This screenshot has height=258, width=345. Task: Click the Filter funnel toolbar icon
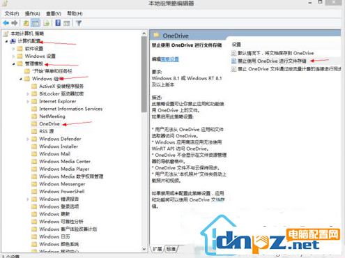tap(79, 23)
